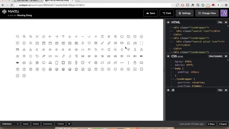
Task: Click the circled X icon
Action: (128, 69)
